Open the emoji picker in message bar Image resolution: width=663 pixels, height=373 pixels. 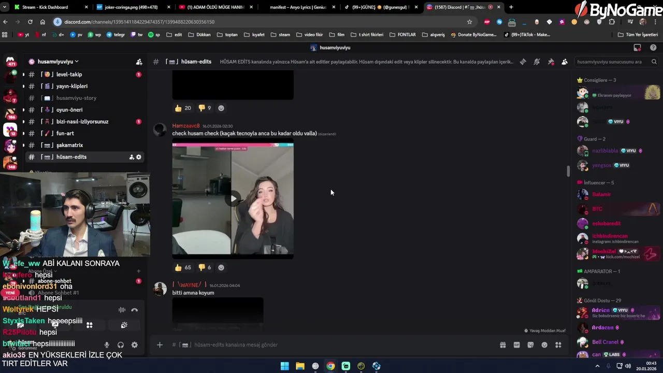click(x=544, y=345)
